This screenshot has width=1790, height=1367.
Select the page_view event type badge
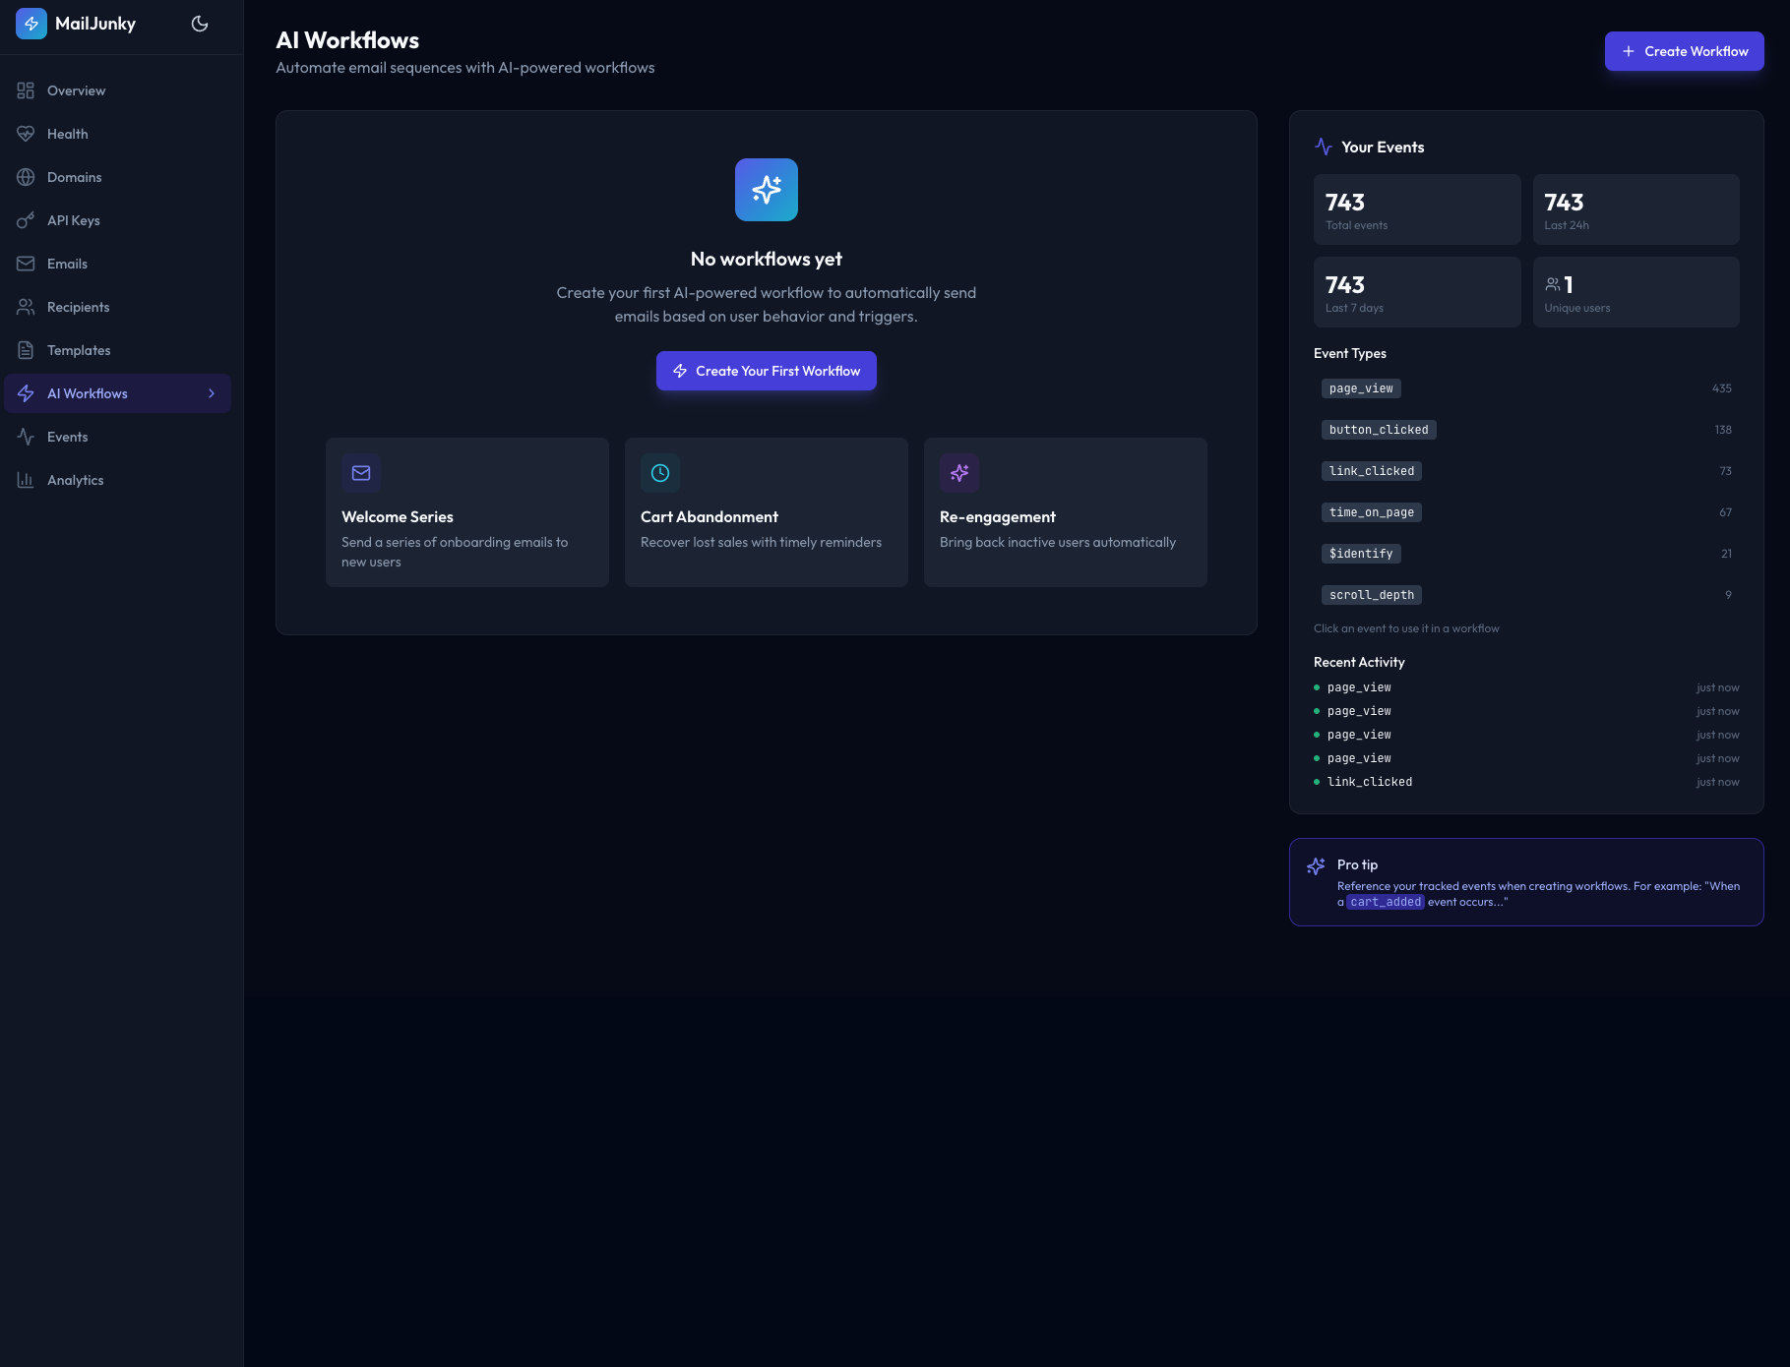point(1361,388)
